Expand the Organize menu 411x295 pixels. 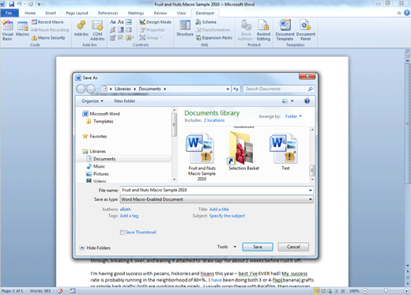pos(92,101)
